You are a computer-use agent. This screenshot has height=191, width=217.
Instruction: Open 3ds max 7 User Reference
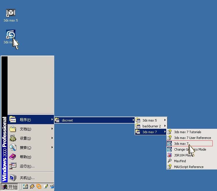(x=192, y=138)
